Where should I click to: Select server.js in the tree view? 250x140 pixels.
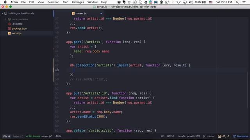[27, 33]
